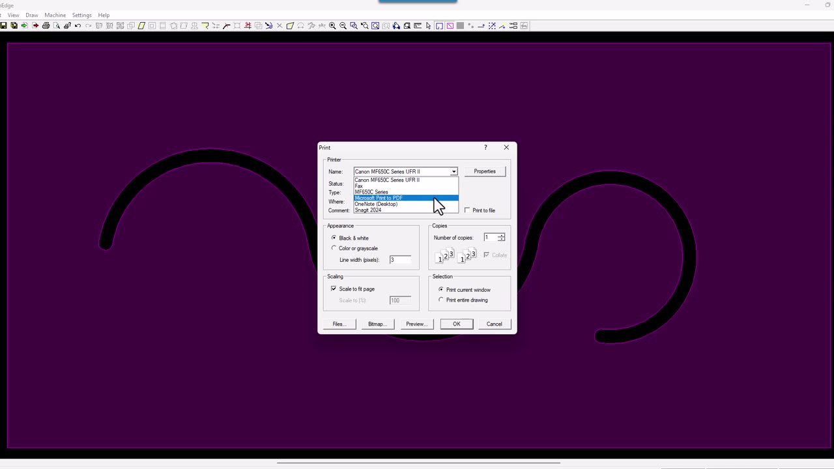Enable the Print to file checkbox
Viewport: 834px width, 469px height.
point(467,210)
